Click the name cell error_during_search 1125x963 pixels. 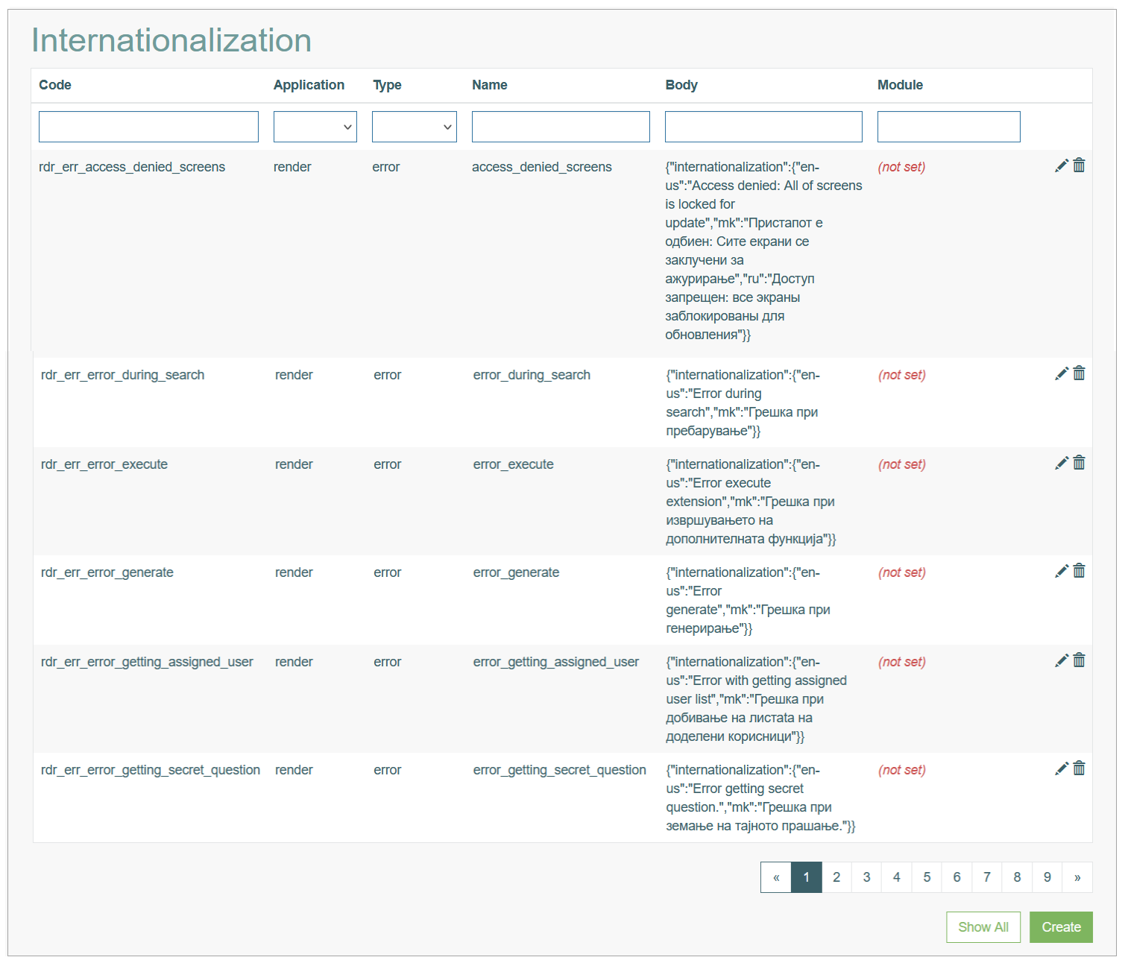pyautogui.click(x=532, y=375)
